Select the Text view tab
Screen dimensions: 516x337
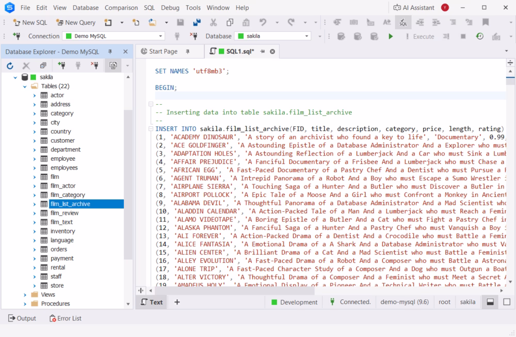pyautogui.click(x=152, y=302)
